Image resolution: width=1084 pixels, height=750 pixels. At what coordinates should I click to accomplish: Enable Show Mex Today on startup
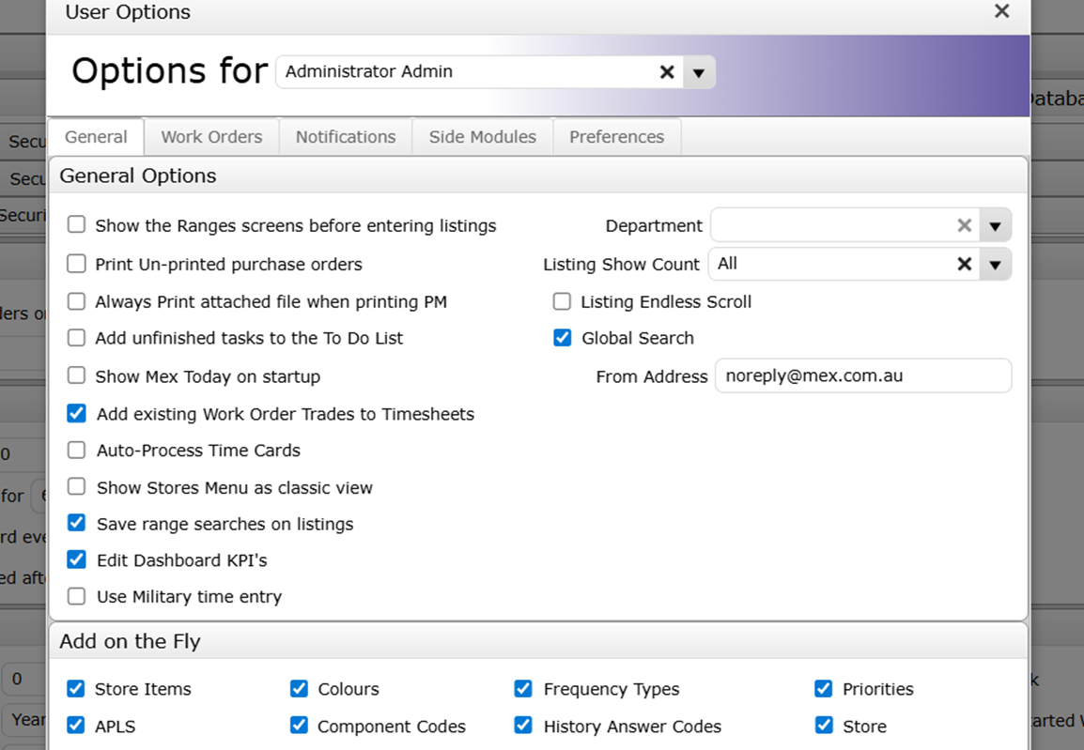coord(77,376)
